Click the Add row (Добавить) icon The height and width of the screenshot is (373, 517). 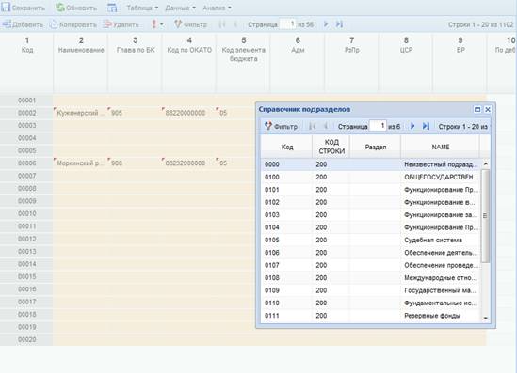pyautogui.click(x=7, y=24)
